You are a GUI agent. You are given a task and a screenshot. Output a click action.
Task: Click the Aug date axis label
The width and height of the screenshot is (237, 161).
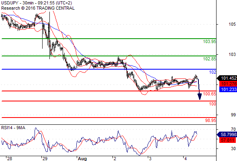pos(82,159)
